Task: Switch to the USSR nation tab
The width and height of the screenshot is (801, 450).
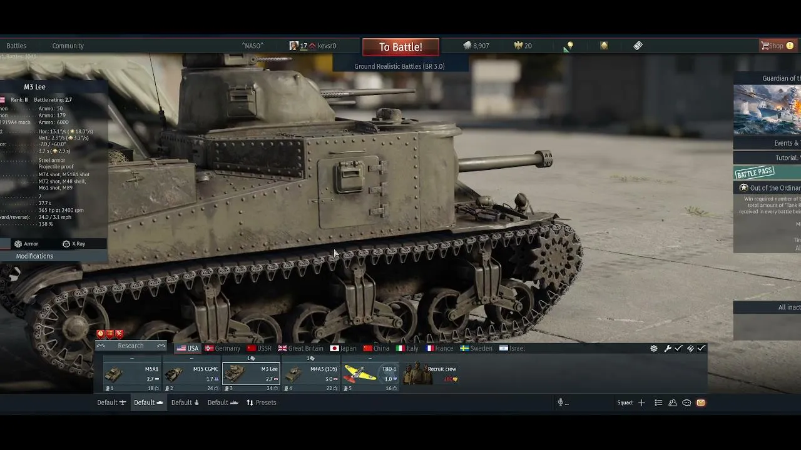Action: 259,348
